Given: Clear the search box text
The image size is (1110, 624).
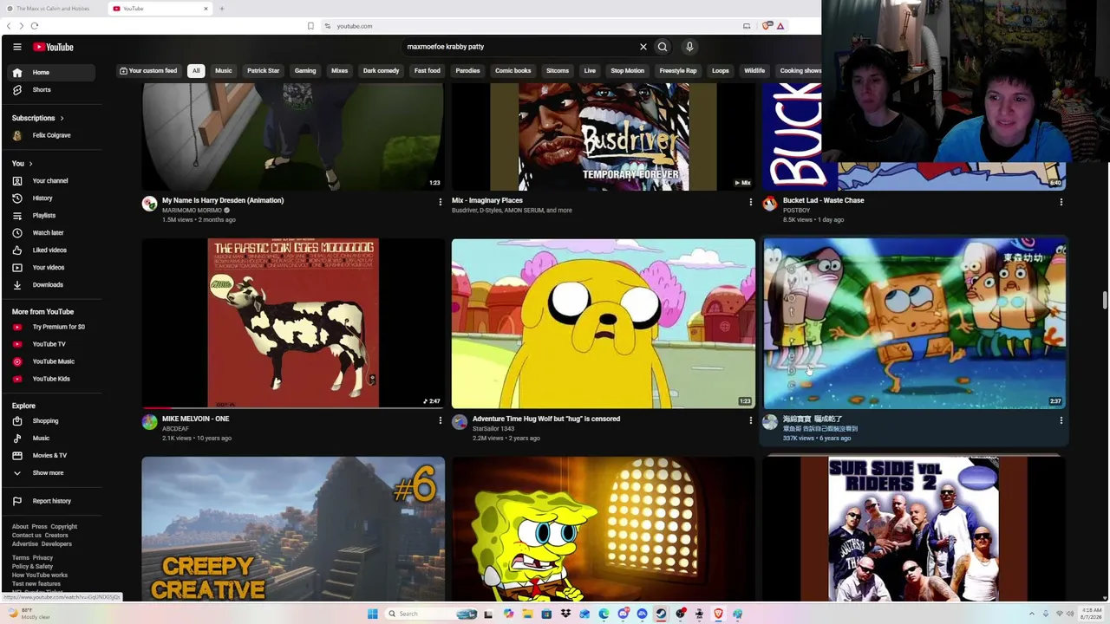Looking at the screenshot, I should [x=643, y=47].
